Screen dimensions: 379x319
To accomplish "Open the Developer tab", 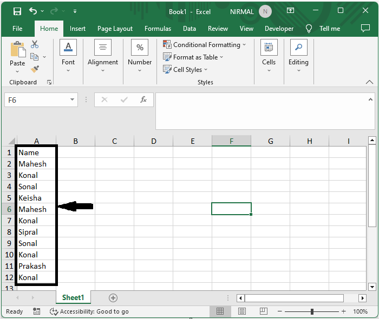I will (279, 29).
